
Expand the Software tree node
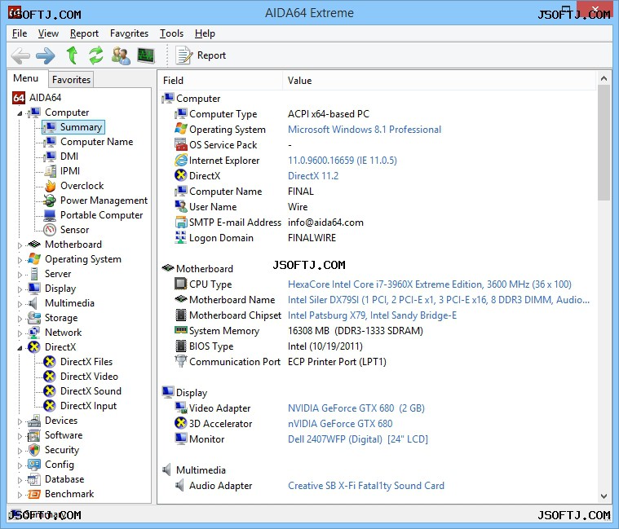[20, 436]
